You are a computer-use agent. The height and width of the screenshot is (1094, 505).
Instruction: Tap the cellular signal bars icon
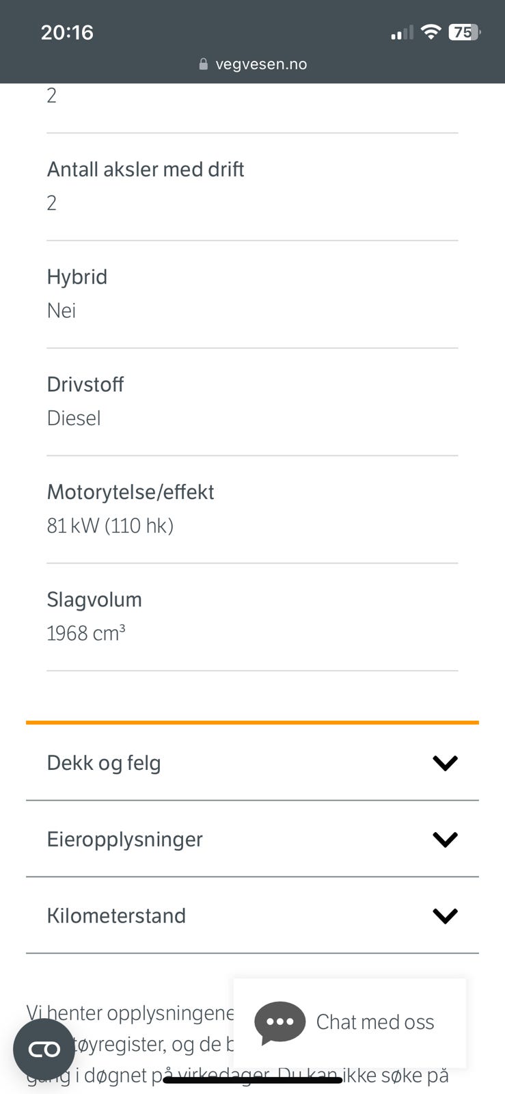[402, 32]
